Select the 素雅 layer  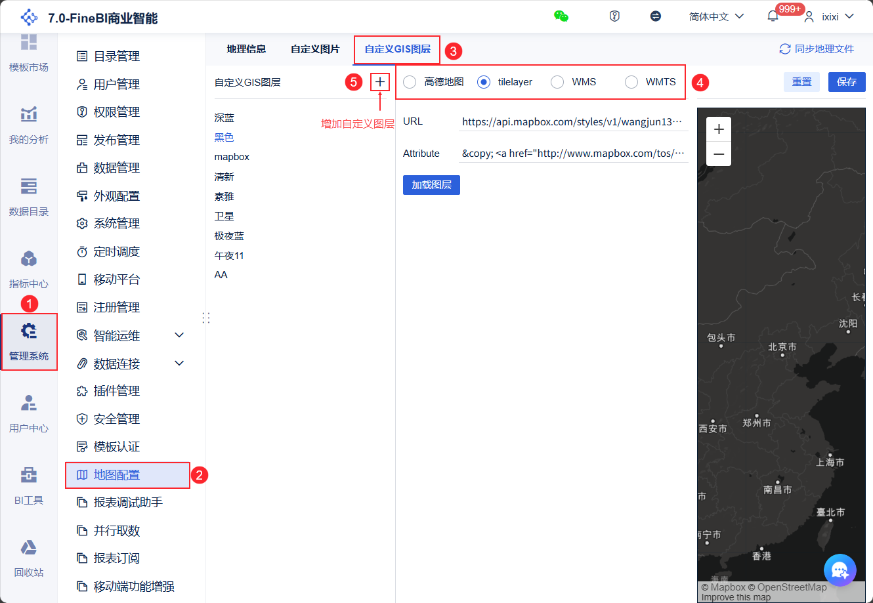point(224,197)
